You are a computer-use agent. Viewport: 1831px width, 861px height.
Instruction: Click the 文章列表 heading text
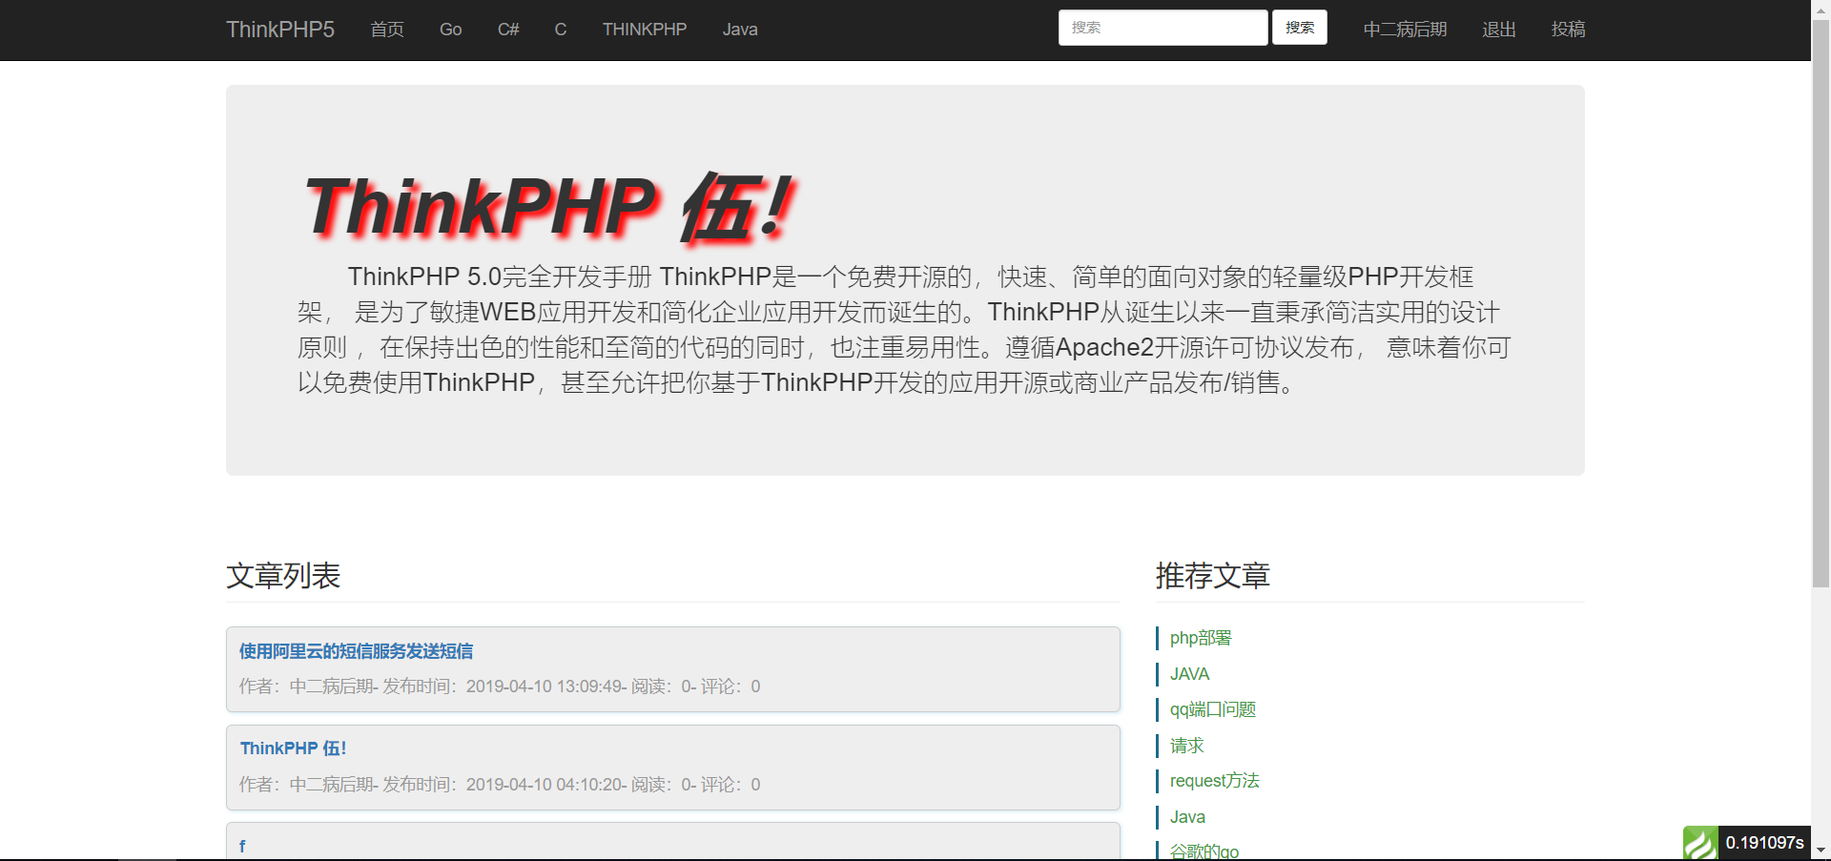[283, 576]
